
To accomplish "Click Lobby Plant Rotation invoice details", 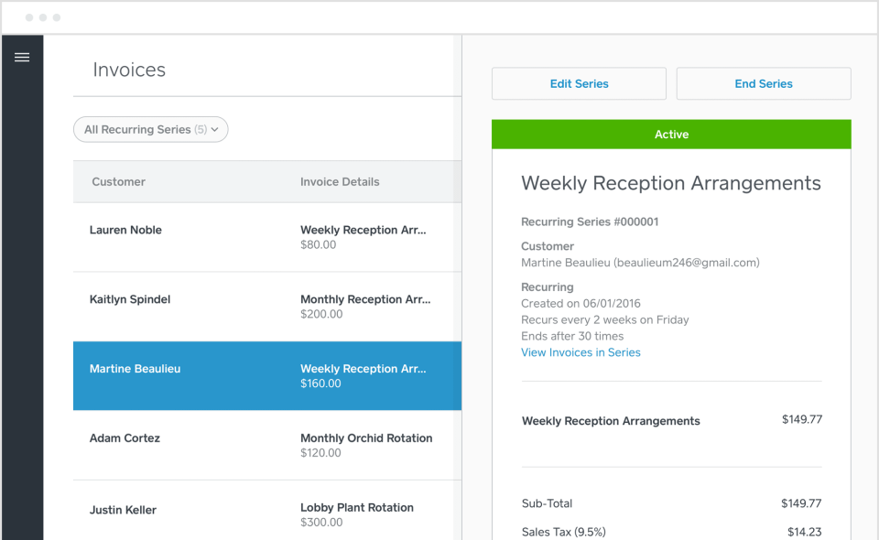I will (357, 514).
